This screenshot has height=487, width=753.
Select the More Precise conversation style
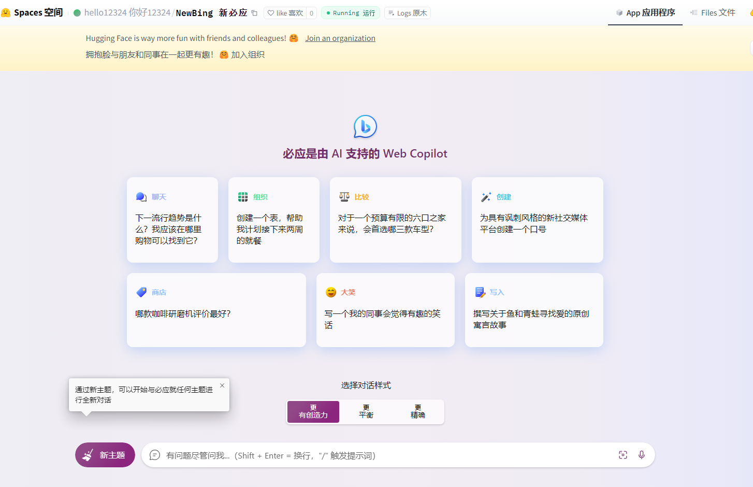coord(417,412)
